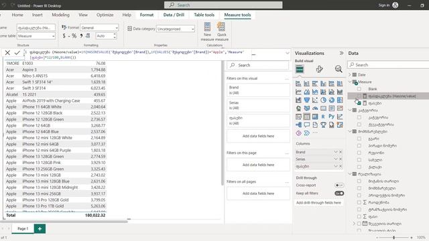Choose the donut chart visual

[331, 100]
